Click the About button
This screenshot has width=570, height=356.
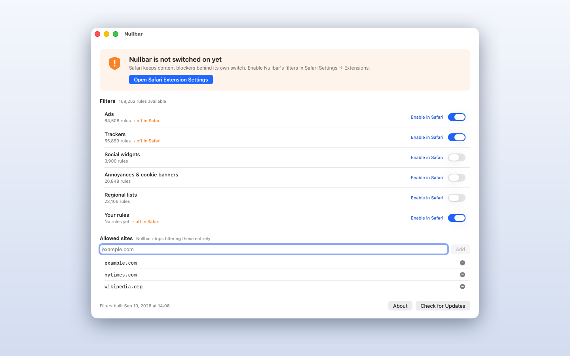[x=400, y=306]
